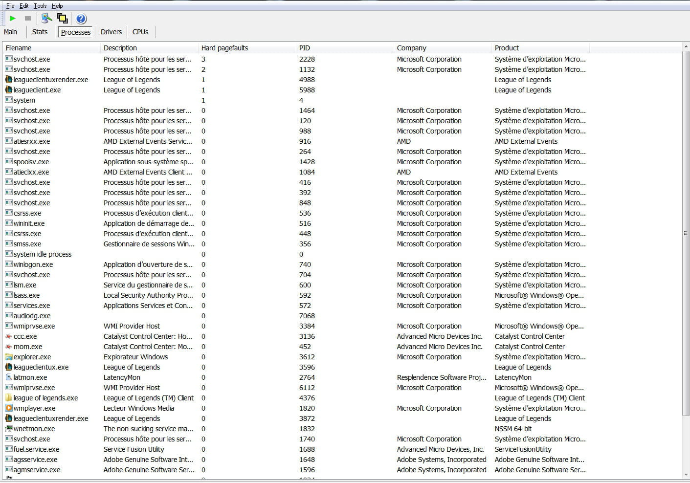This screenshot has height=483, width=690.
Task: Click 'Local Security Authority Pro...' description
Action: coord(148,295)
